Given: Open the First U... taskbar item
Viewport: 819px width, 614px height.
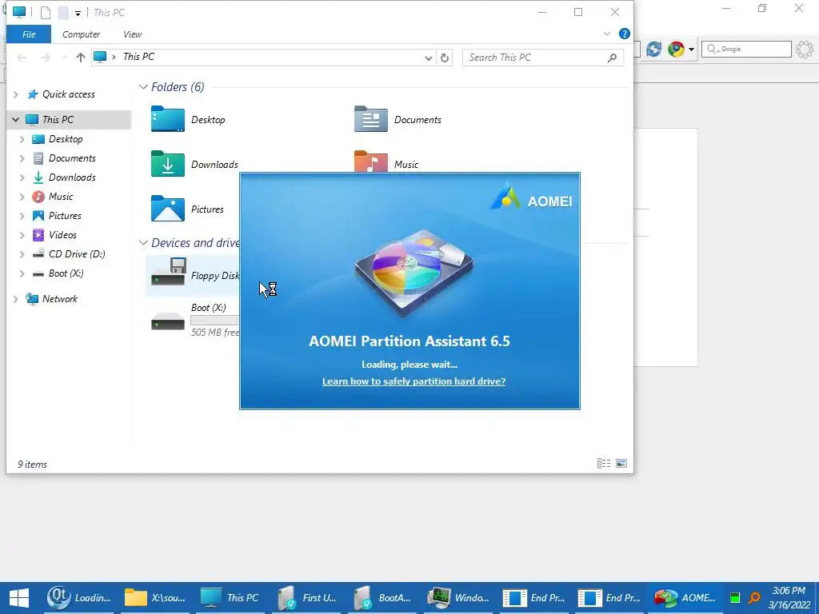Looking at the screenshot, I should (306, 598).
